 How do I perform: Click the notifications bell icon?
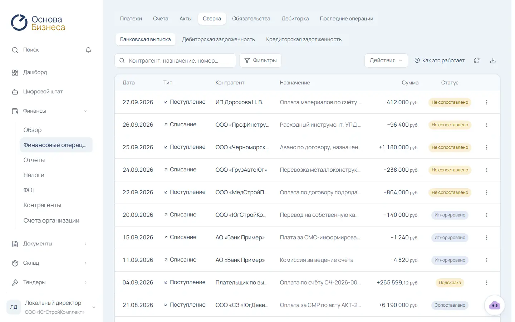(88, 50)
